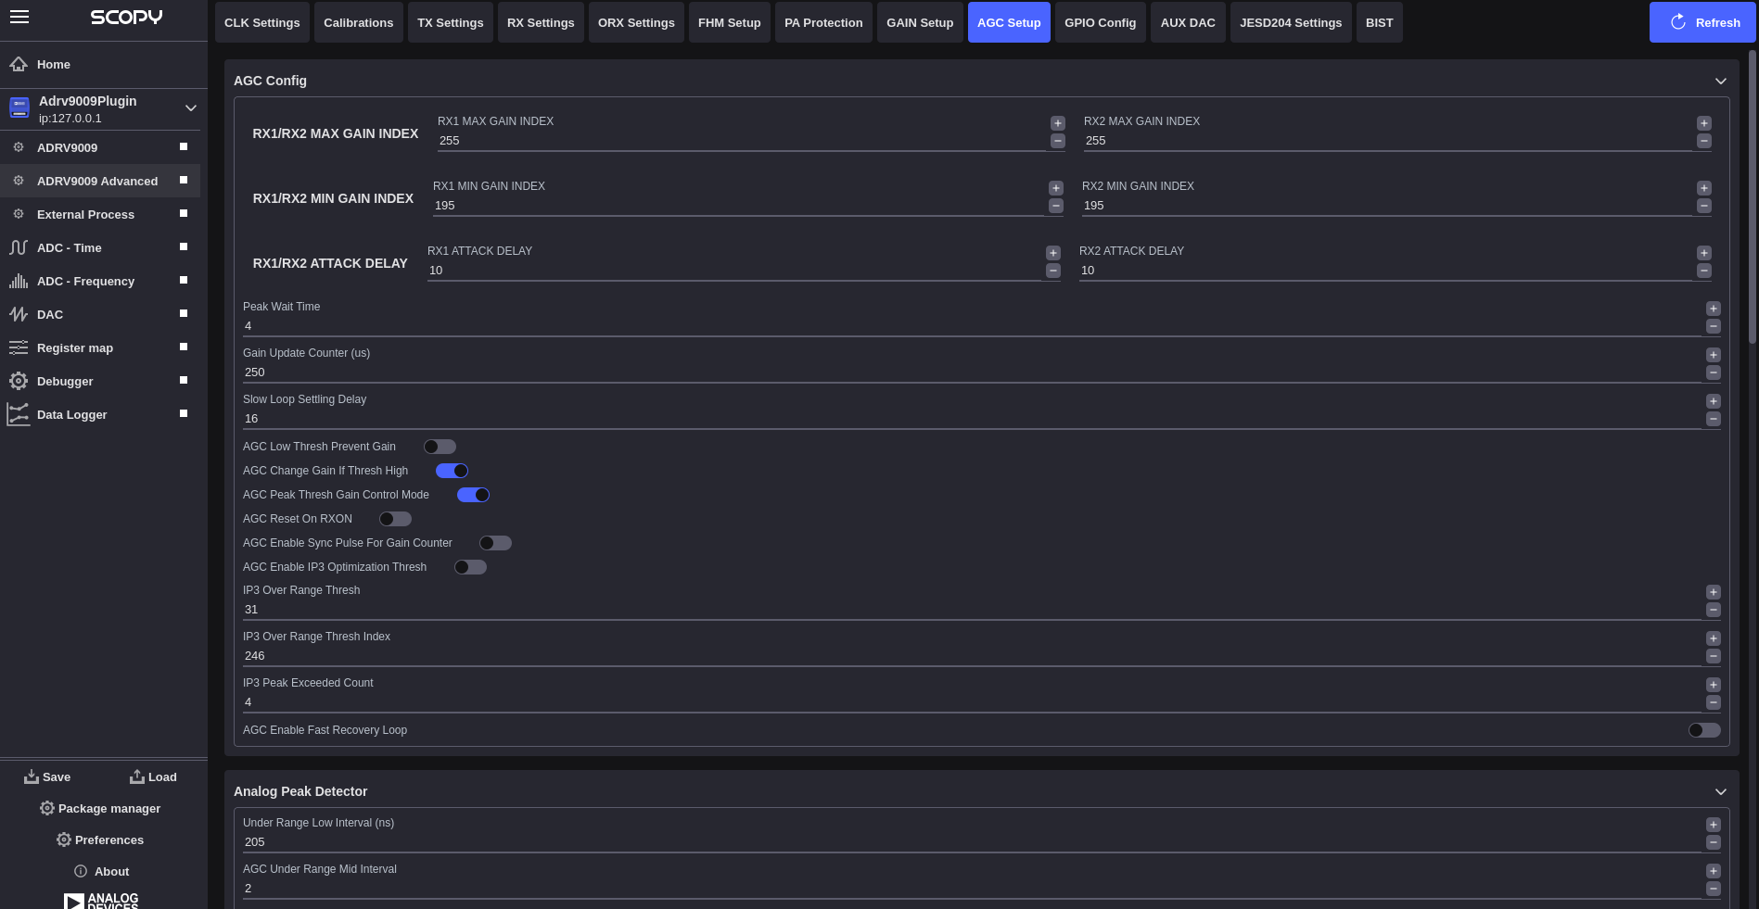Image resolution: width=1759 pixels, height=909 pixels.
Task: Open the GPIO Config tab
Action: coord(1101,22)
